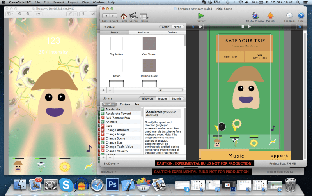Click the rotate icon in image viewer
The height and width of the screenshot is (196, 312).
(x=83, y=14)
